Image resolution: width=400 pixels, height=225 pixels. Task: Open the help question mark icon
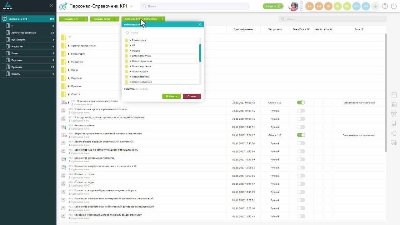[x=385, y=6]
